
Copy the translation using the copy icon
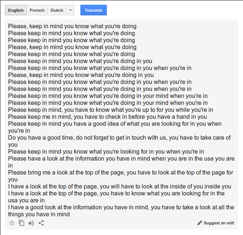point(21,223)
